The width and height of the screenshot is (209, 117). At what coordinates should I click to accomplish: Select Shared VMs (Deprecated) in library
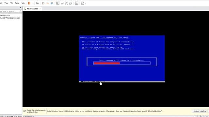tap(10, 18)
